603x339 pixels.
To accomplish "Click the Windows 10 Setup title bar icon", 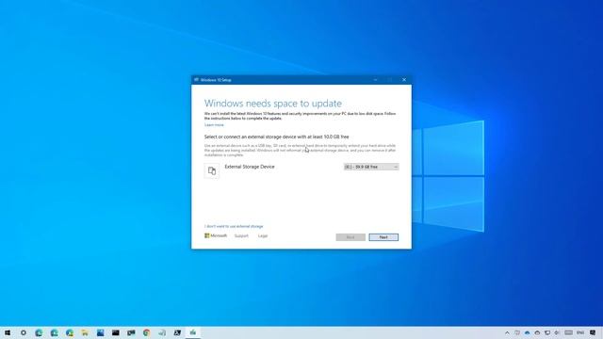I will (196, 80).
